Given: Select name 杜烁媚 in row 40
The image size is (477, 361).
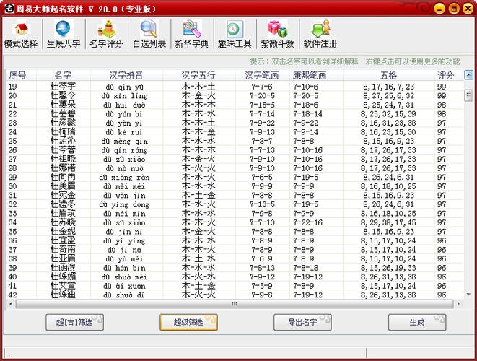Looking at the screenshot, I should [x=63, y=277].
